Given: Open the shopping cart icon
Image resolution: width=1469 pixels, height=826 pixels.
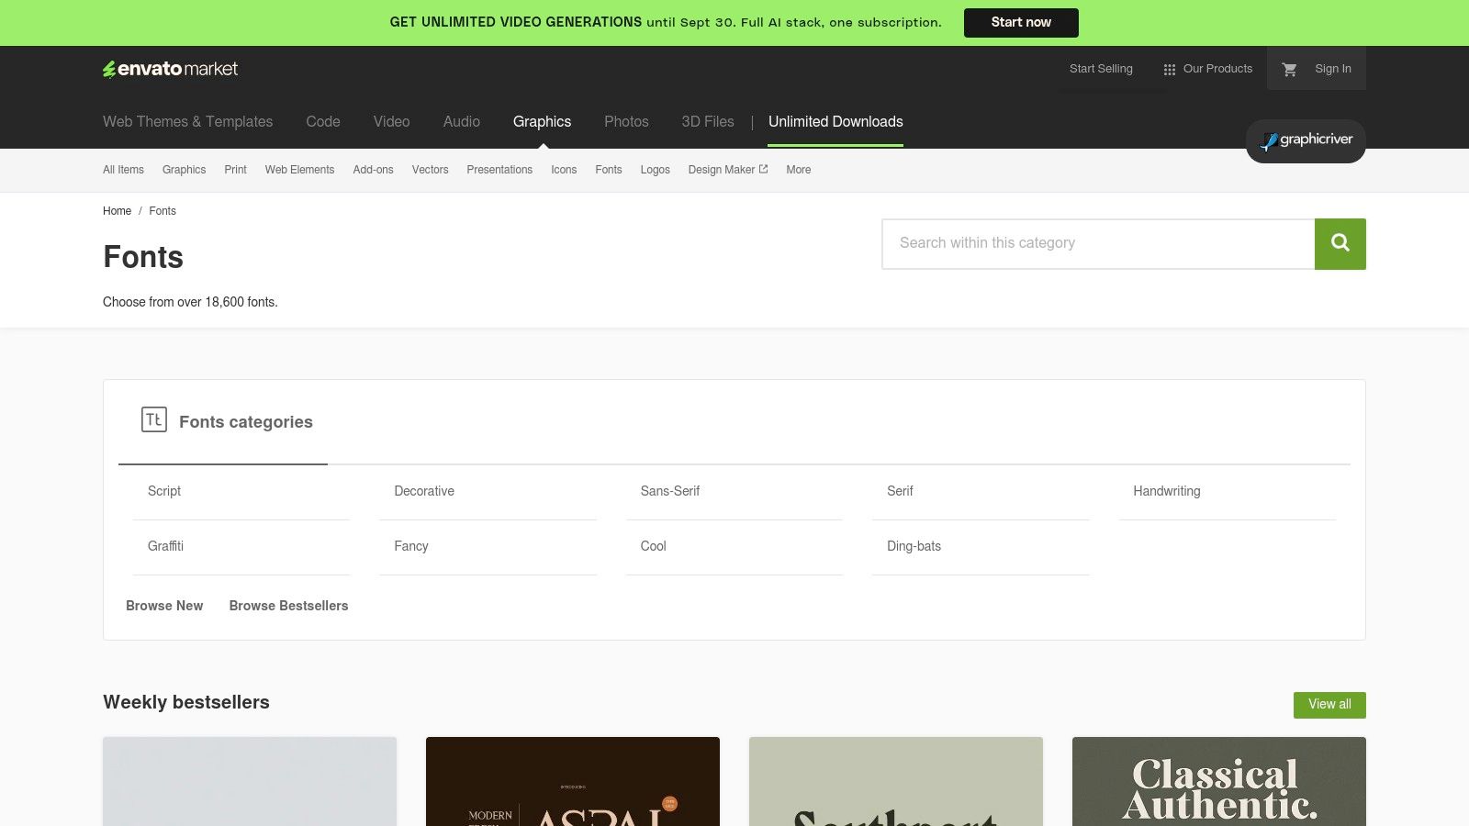Looking at the screenshot, I should click(1289, 69).
